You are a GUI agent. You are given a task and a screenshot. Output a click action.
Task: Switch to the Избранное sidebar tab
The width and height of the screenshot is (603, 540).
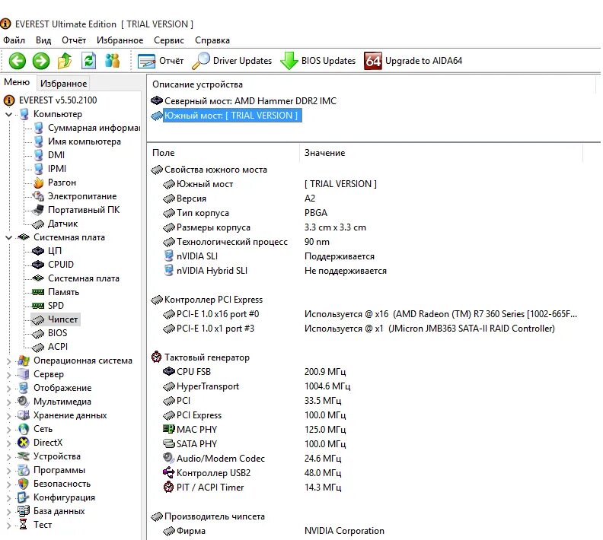click(63, 84)
